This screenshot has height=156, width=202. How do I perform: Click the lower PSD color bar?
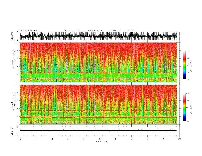point(184,107)
